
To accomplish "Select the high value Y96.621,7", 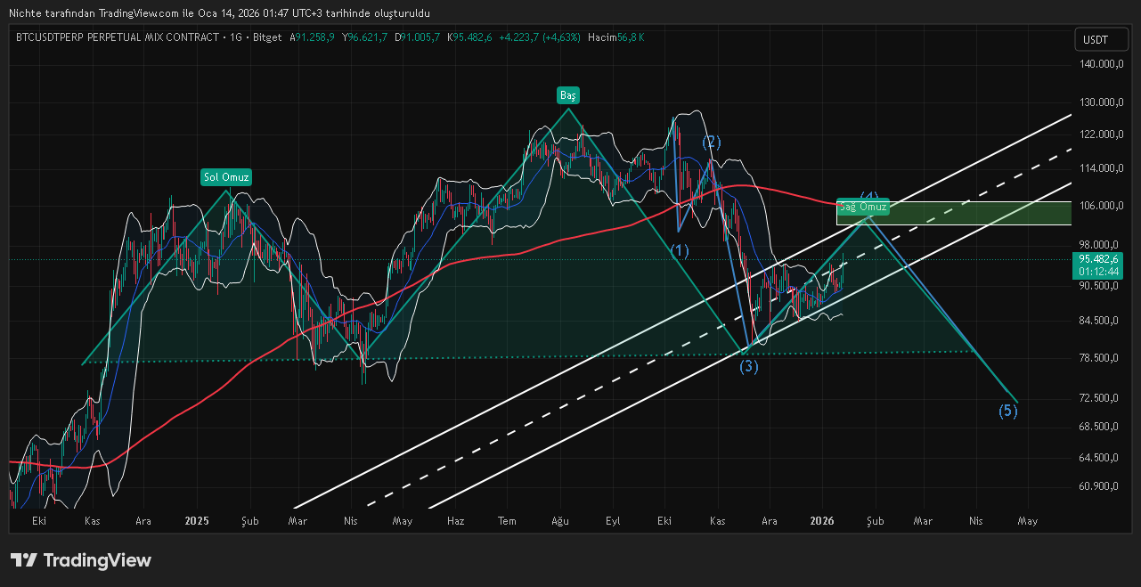I will 364,37.
